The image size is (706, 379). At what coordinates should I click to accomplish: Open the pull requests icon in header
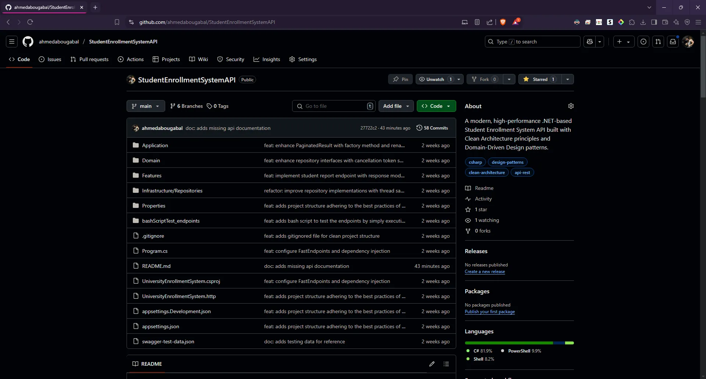click(658, 42)
